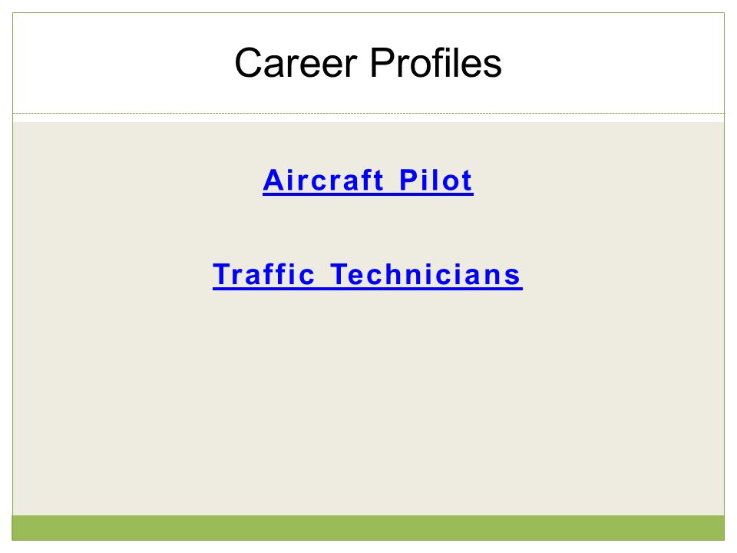The width and height of the screenshot is (737, 553).
Task: Click white header area left of title
Action: pyautogui.click(x=122, y=63)
